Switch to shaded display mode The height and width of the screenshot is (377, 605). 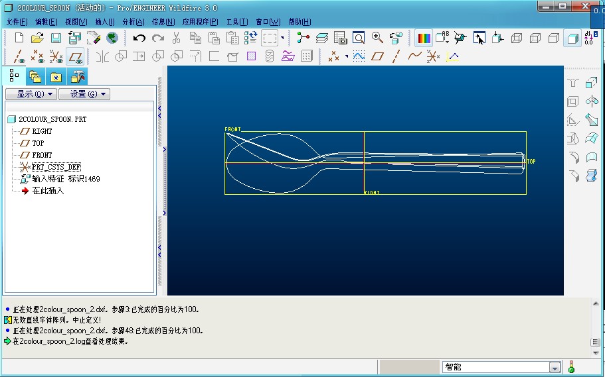click(x=572, y=38)
